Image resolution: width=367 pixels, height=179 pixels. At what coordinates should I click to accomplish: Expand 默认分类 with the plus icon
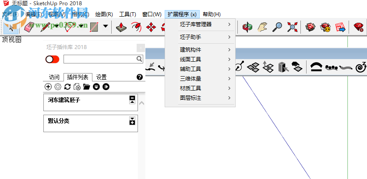click(132, 123)
